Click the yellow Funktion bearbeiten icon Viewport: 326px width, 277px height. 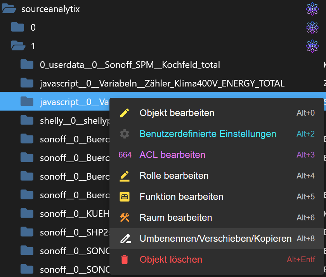(125, 197)
